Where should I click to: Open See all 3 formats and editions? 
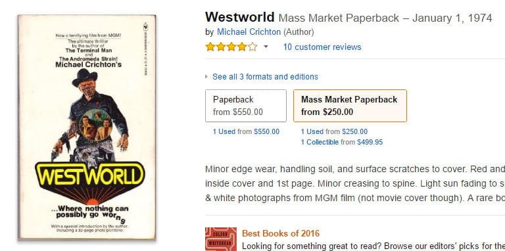[x=265, y=77]
